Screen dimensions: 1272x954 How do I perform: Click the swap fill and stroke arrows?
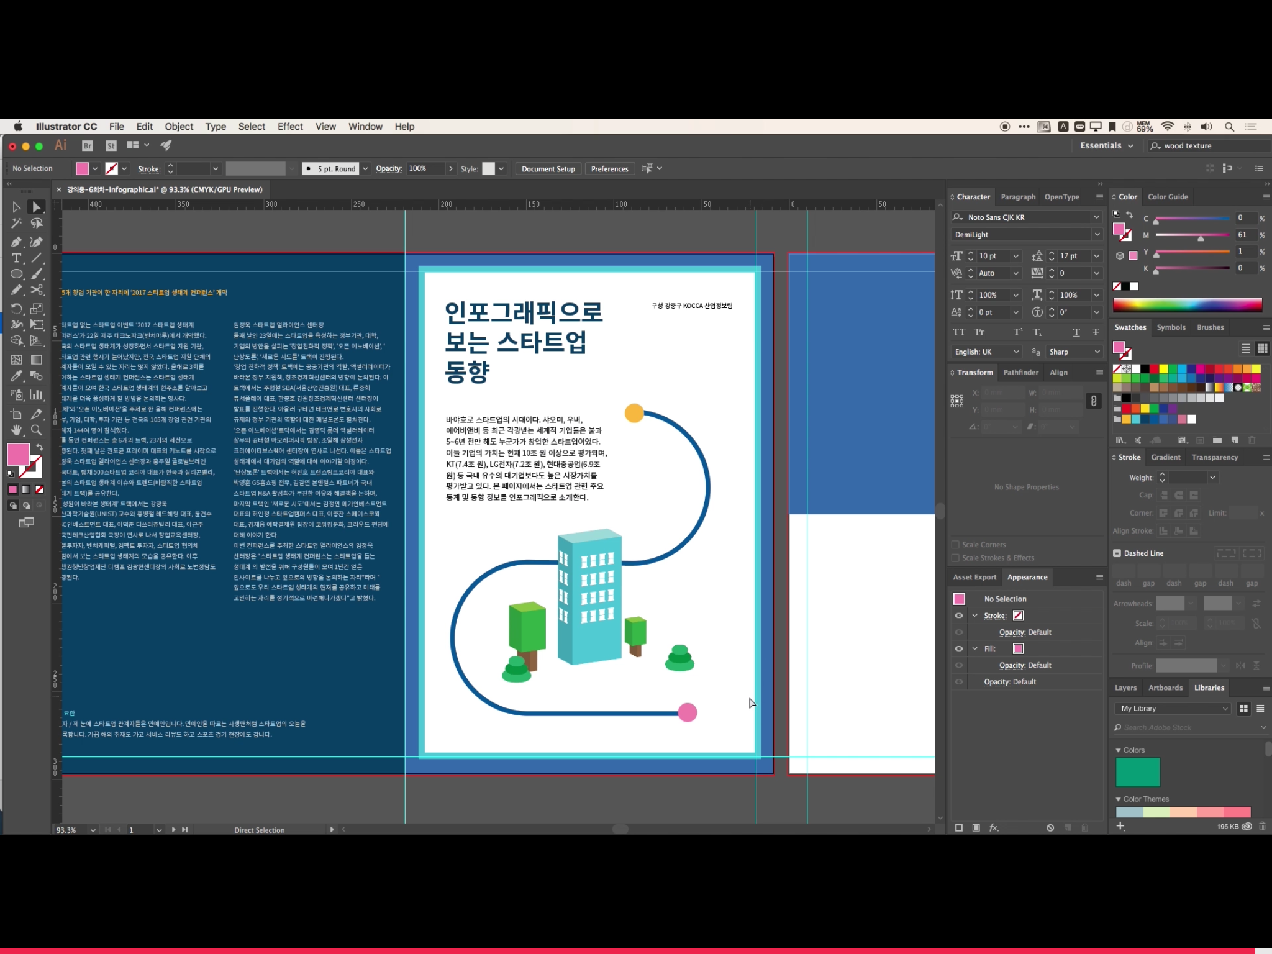pyautogui.click(x=40, y=448)
